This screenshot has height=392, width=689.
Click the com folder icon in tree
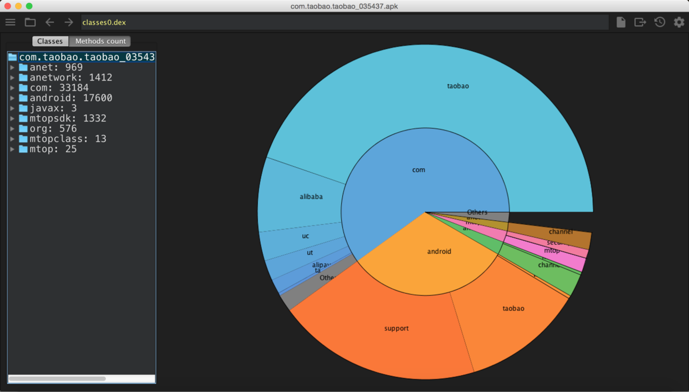click(23, 88)
